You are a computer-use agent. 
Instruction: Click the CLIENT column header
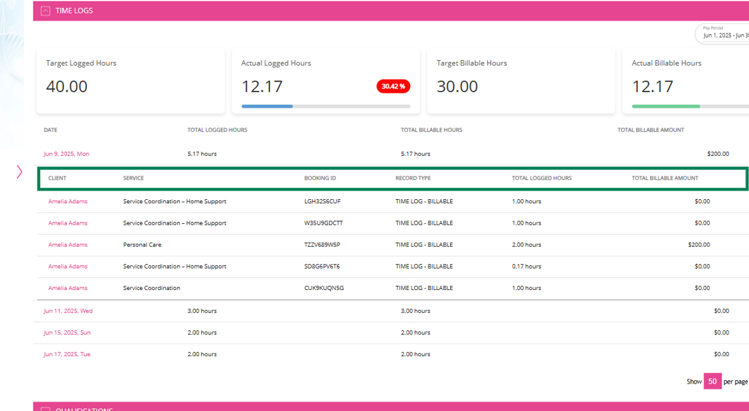(58, 178)
